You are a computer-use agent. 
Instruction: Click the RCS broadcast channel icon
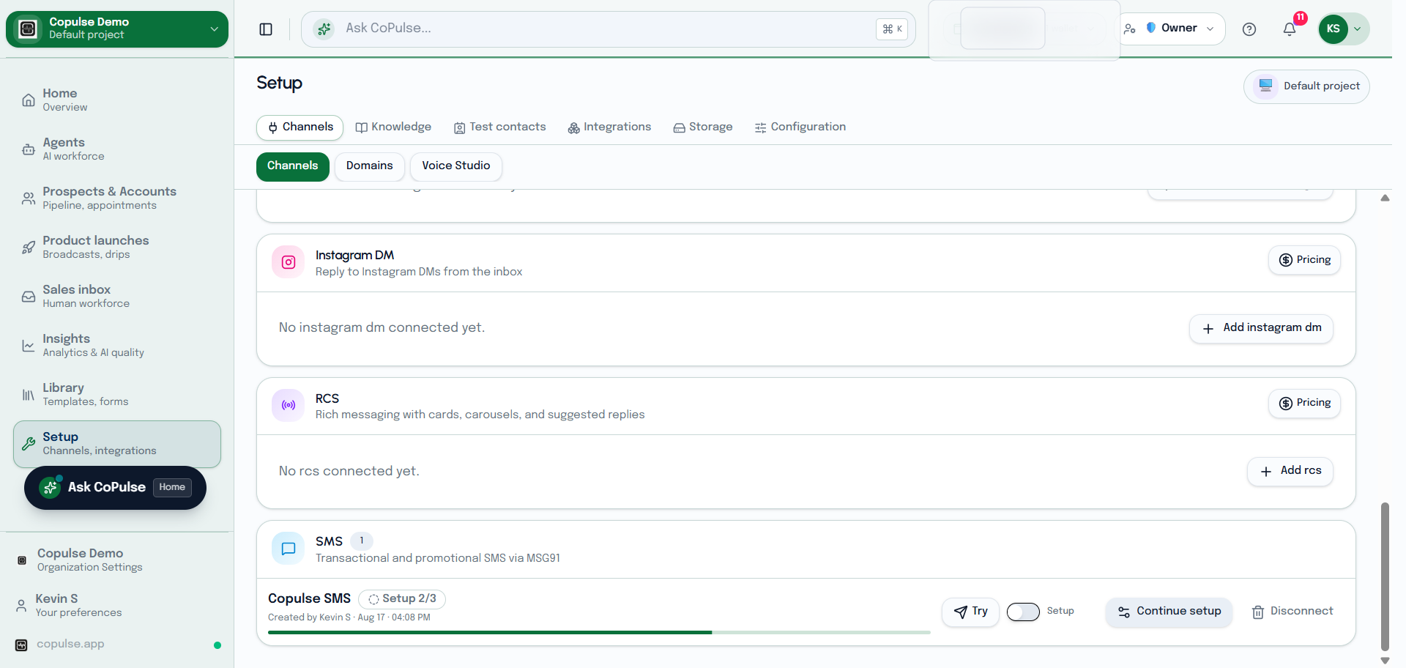289,405
